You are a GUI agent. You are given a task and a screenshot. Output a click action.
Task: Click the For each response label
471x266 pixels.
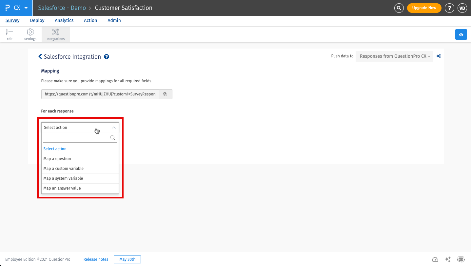coord(57,111)
